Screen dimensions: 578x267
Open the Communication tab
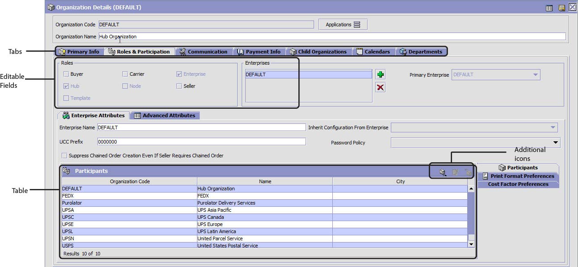click(x=204, y=52)
